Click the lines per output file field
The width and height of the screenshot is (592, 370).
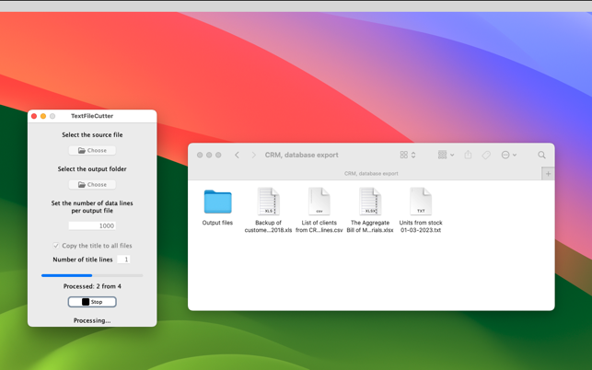92,225
